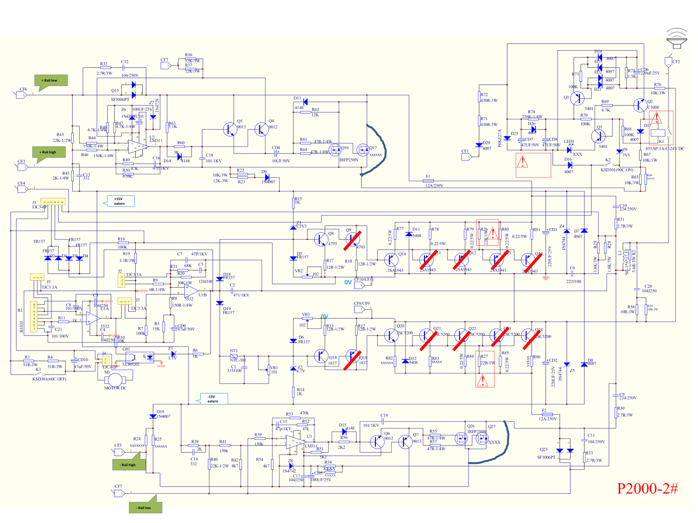Screen dimensions: 698x523
Task: Click the red ground symbol near C6
Action: tap(546, 278)
